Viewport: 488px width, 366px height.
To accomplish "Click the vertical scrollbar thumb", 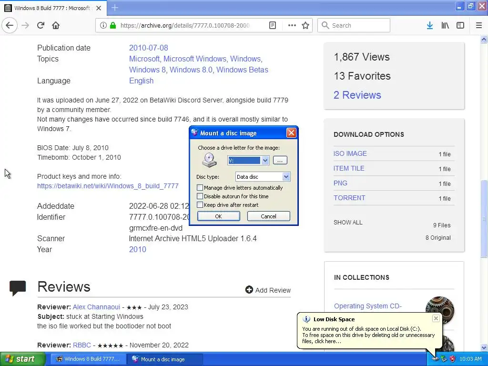I will [x=484, y=218].
